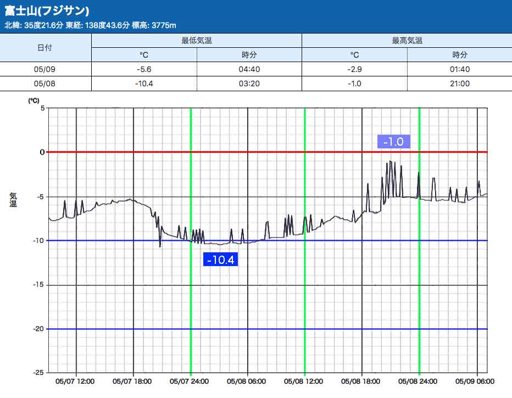Click the -20 tick label on the y-axis
Screen dimensions: 512x398
point(38,329)
